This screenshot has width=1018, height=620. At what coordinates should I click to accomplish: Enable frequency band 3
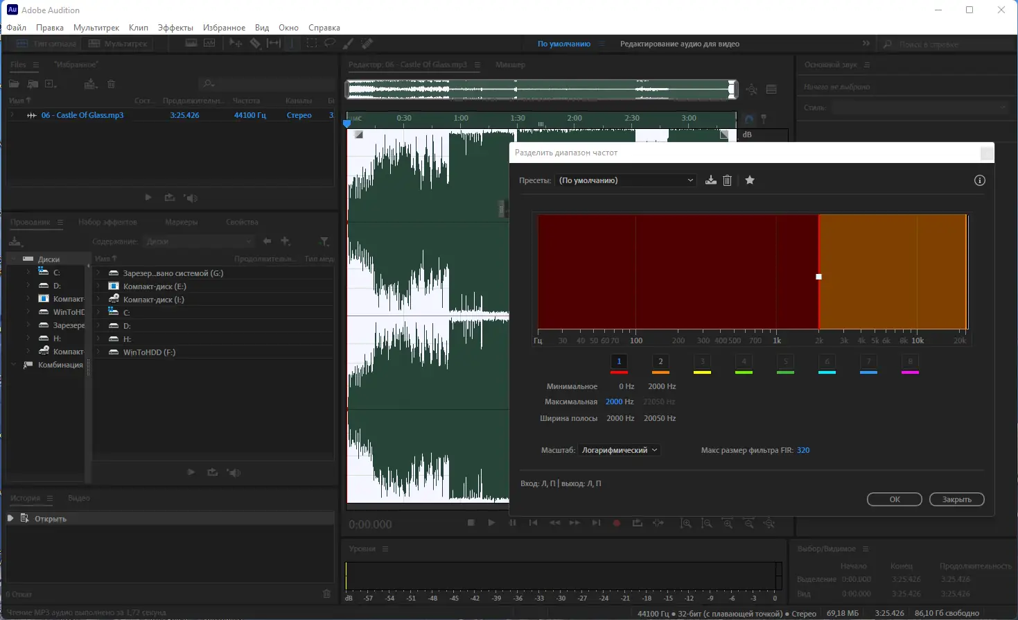pos(702,361)
